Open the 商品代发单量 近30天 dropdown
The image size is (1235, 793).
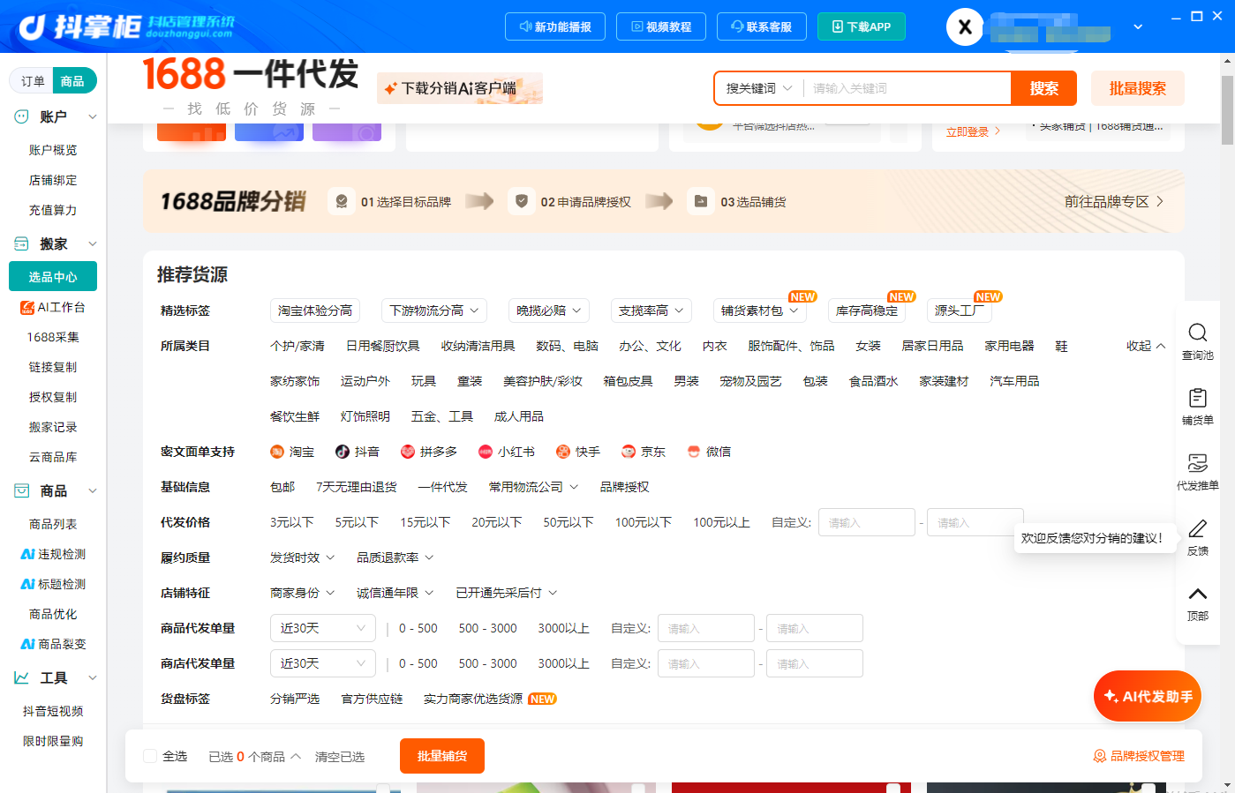[323, 628]
